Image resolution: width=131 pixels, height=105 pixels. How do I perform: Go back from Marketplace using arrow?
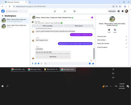click(x=3, y=16)
